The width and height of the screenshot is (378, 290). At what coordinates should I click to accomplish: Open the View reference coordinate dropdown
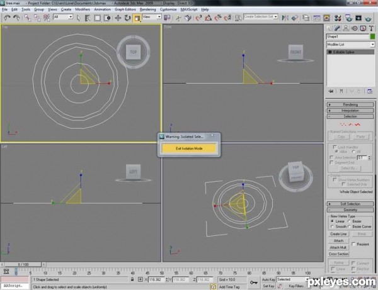click(152, 17)
